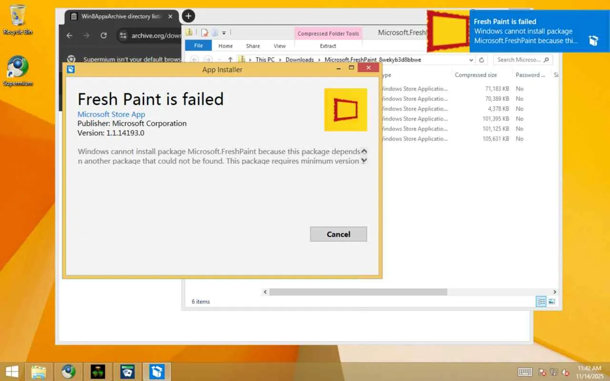Viewport: 610px width, 381px height.
Task: Select the file row with 70,389 KB
Action: click(x=469, y=99)
